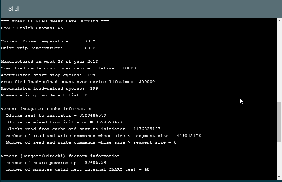Screen dimensions: 282x182
Task: Click the Elements in grown defect list line
Action: tap(44, 95)
